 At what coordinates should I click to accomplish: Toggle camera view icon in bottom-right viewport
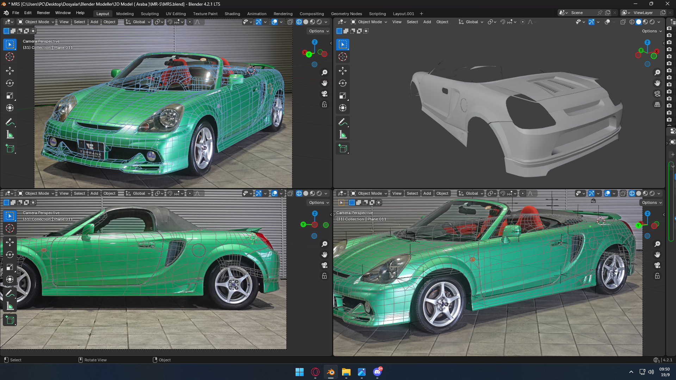657,265
